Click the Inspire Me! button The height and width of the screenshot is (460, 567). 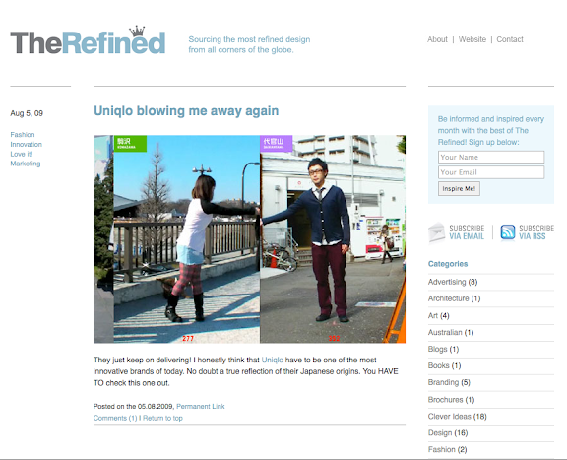(x=459, y=188)
